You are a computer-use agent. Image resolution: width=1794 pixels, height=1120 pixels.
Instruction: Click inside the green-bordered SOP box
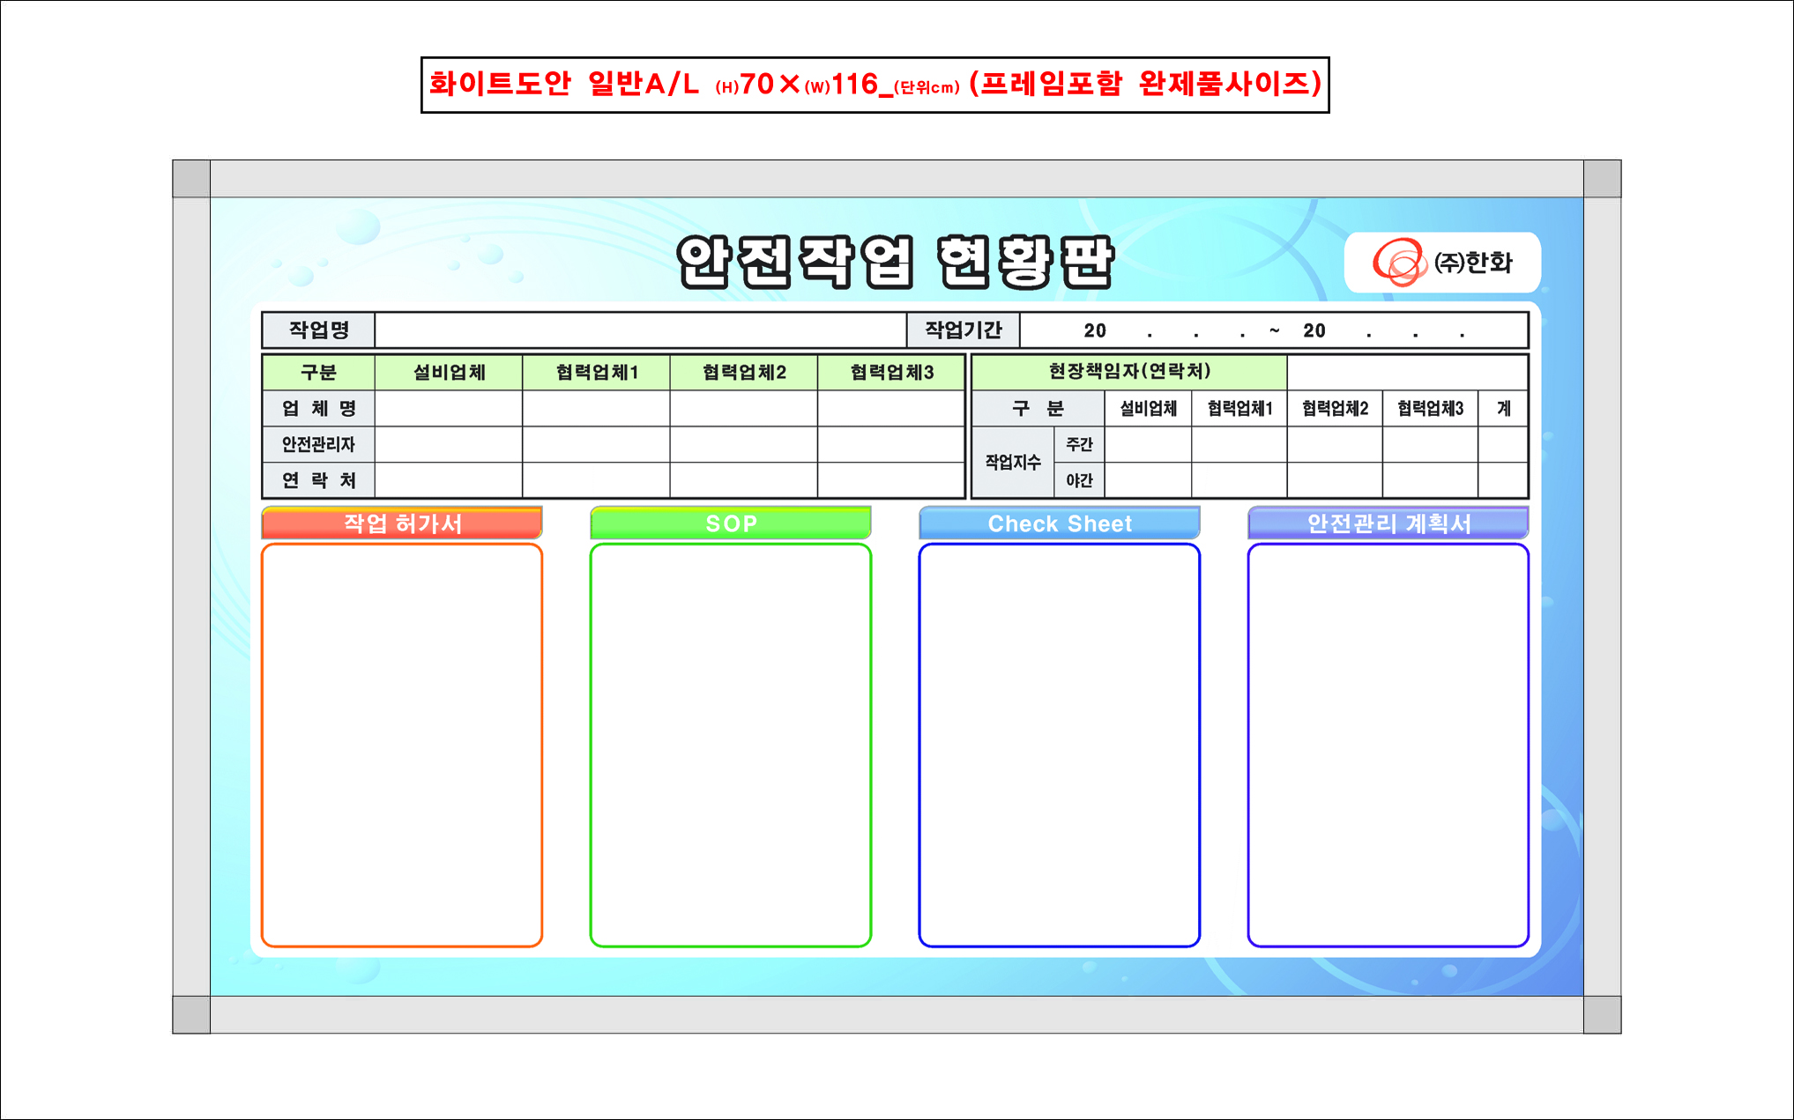(x=730, y=745)
